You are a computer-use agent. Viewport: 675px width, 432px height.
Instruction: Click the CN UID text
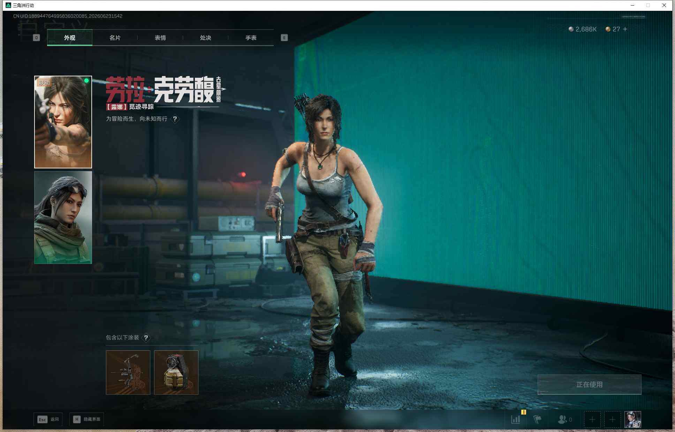(x=68, y=16)
